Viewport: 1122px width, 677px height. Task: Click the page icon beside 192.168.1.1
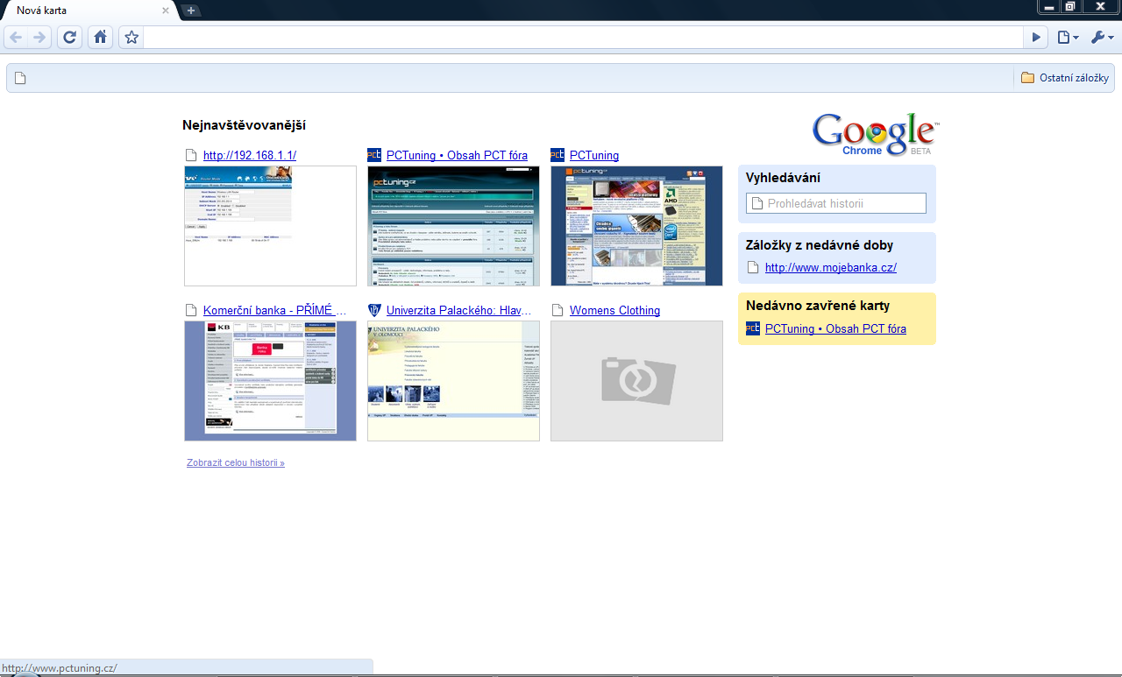[x=191, y=155]
